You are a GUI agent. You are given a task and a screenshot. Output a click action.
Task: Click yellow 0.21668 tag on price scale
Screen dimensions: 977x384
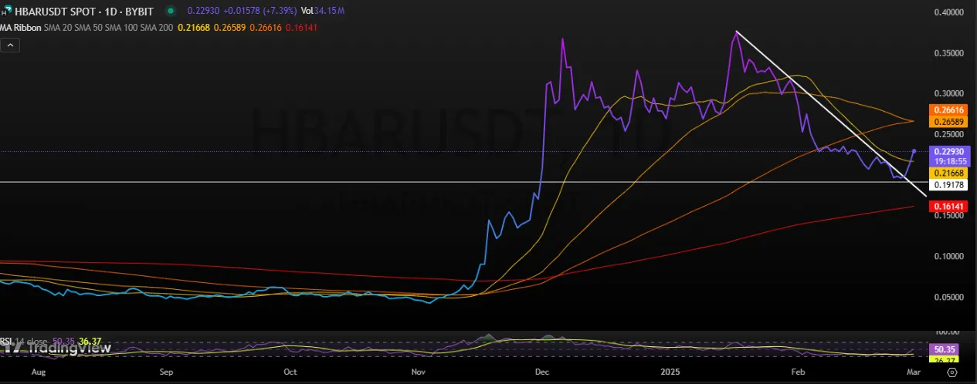(x=949, y=174)
